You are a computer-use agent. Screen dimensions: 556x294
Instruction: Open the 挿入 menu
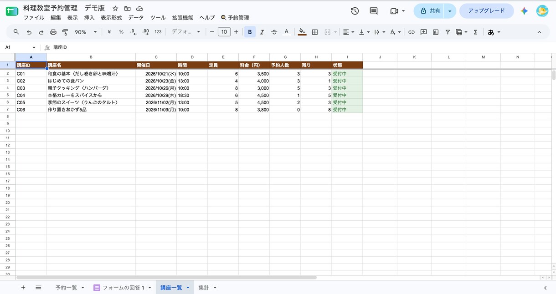click(89, 18)
